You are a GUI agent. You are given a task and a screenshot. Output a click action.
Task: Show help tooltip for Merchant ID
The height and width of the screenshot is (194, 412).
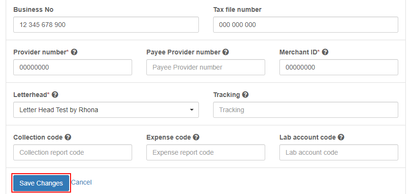point(325,52)
